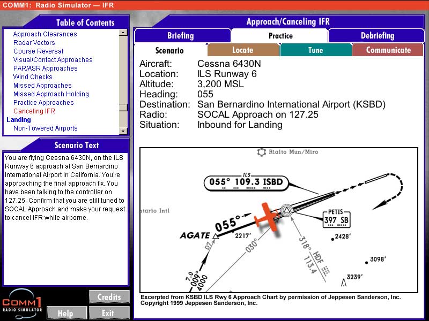
Task: Open the Missed Approach Holding topic
Action: [51, 94]
